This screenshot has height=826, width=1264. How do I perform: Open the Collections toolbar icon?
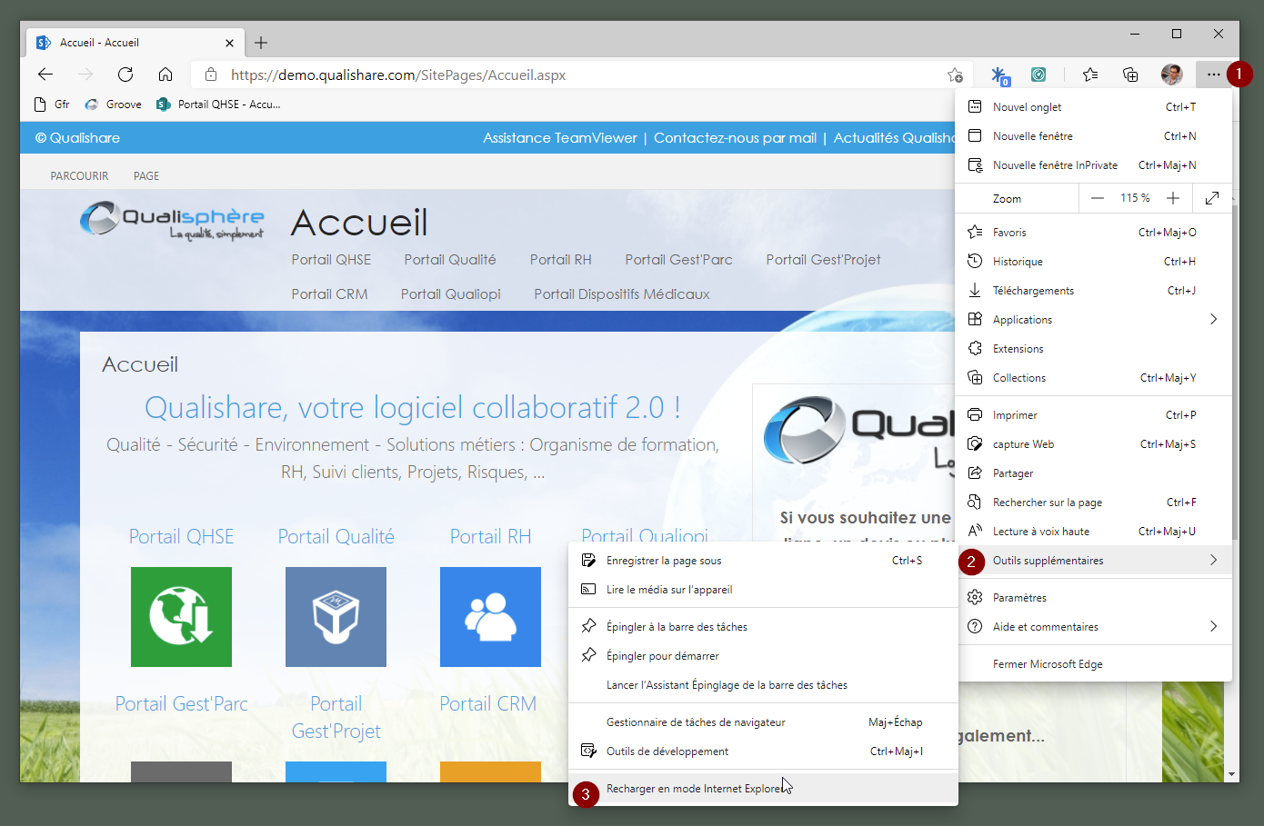[x=1130, y=75]
